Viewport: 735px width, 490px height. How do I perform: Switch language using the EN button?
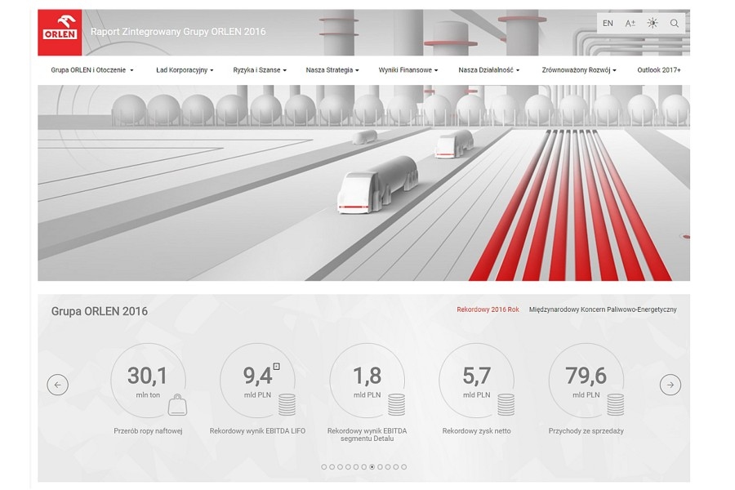tap(608, 24)
